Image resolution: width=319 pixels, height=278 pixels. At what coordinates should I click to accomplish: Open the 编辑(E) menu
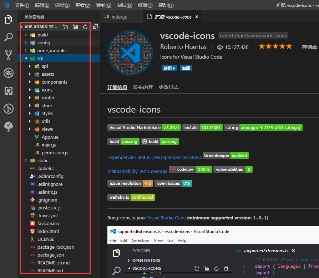click(42, 5)
